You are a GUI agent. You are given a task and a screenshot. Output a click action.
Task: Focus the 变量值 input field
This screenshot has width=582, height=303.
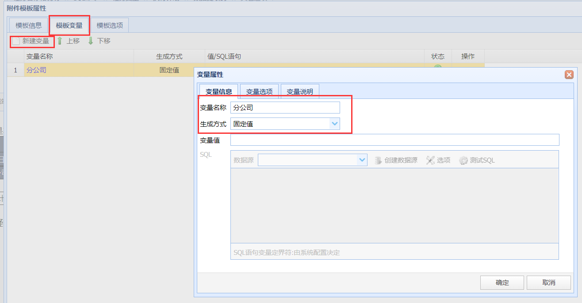[x=395, y=140]
